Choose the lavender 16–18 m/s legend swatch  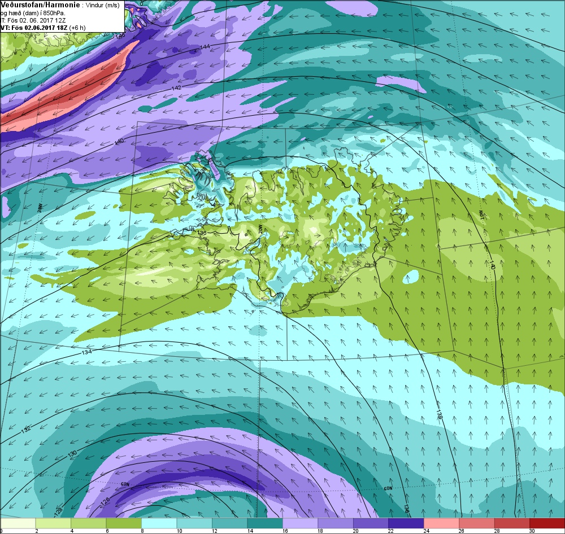point(301,523)
